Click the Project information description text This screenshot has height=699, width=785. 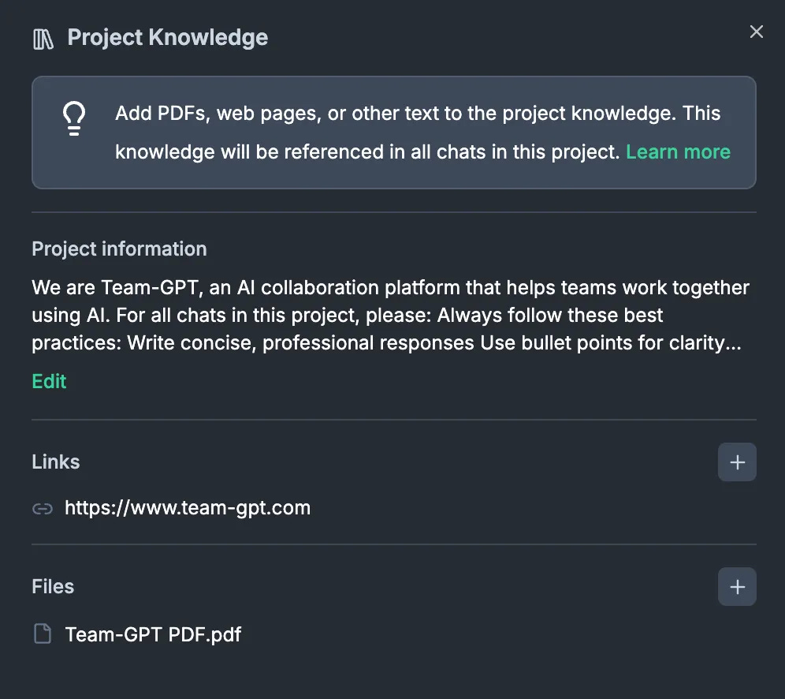coord(390,315)
